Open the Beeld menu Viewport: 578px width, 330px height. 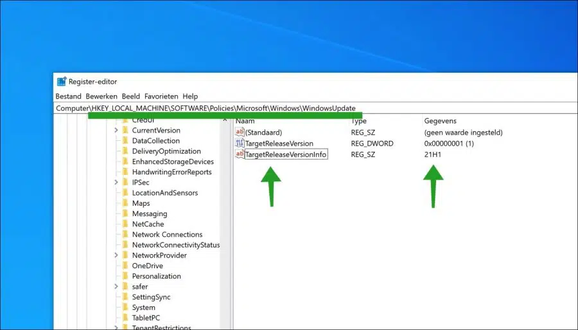pyautogui.click(x=131, y=96)
